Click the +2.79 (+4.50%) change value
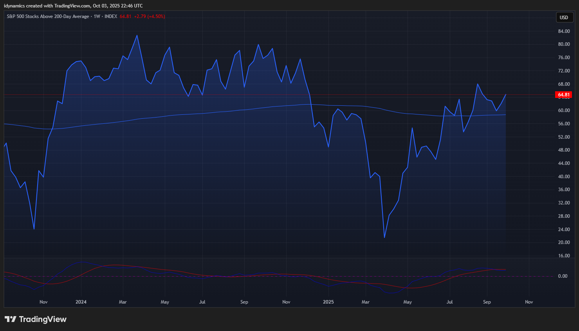This screenshot has width=579, height=331. pos(149,16)
